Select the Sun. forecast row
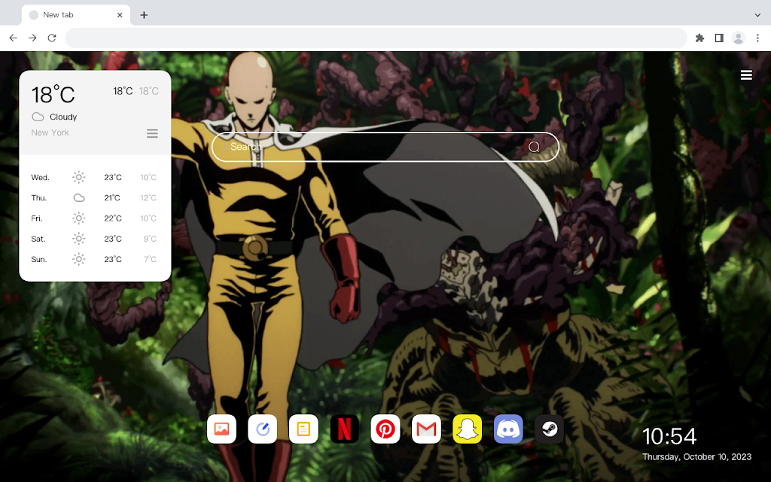 [94, 259]
